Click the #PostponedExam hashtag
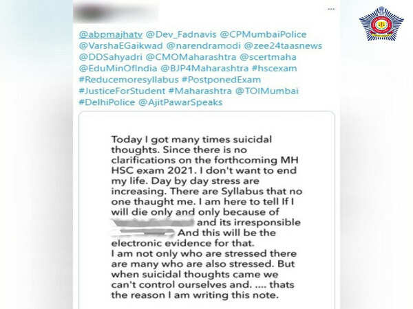The height and width of the screenshot is (309, 413). 221,80
